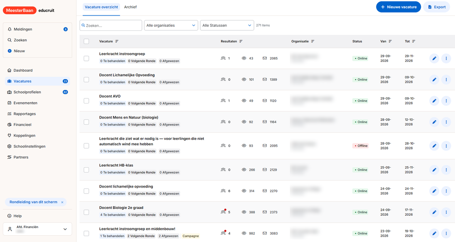Image resolution: width=455 pixels, height=242 pixels.
Task: Click Zoeken in the sidebar
Action: pos(37,40)
